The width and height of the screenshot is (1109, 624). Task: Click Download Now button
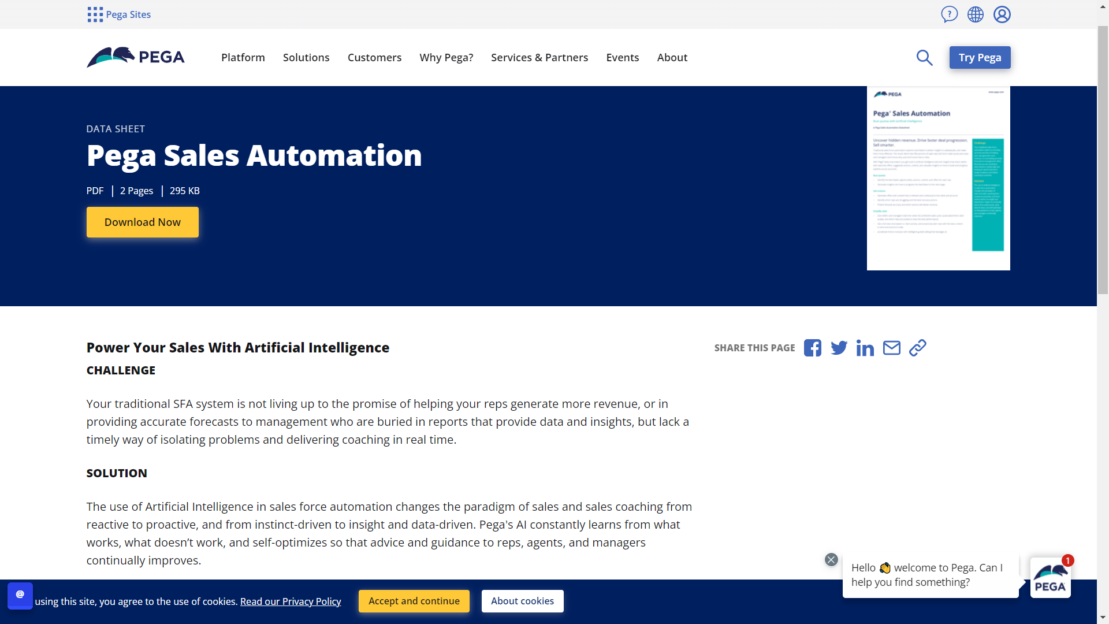tap(143, 222)
